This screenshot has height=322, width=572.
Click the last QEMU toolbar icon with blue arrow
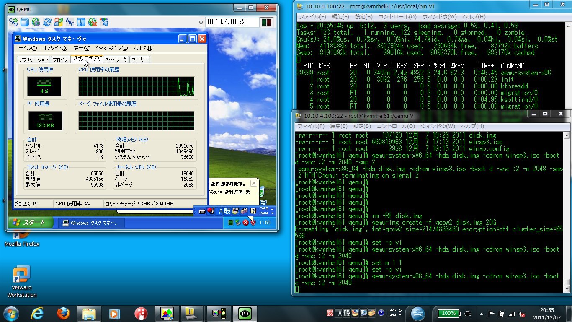point(103,22)
